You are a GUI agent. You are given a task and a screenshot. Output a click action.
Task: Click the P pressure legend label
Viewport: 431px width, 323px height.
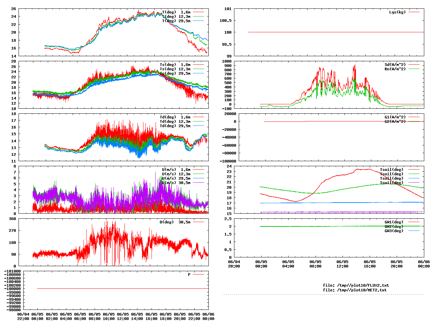189,275
